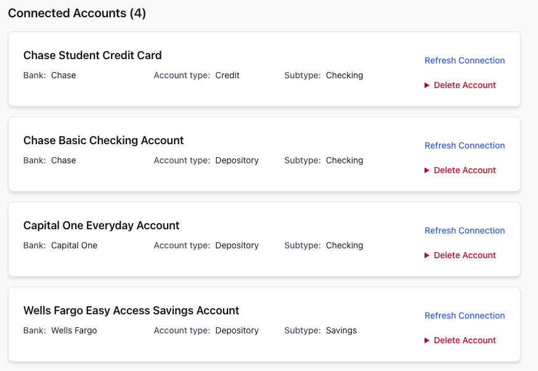Delete the Capital One Everyday Account
538x371 pixels.
pos(464,255)
